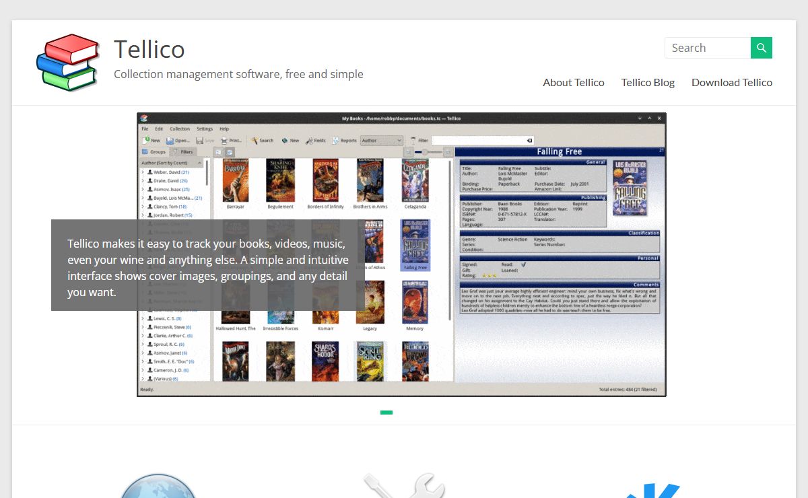Screen dimensions: 808x498
Task: Click the increase icon size button
Action: tap(448, 152)
